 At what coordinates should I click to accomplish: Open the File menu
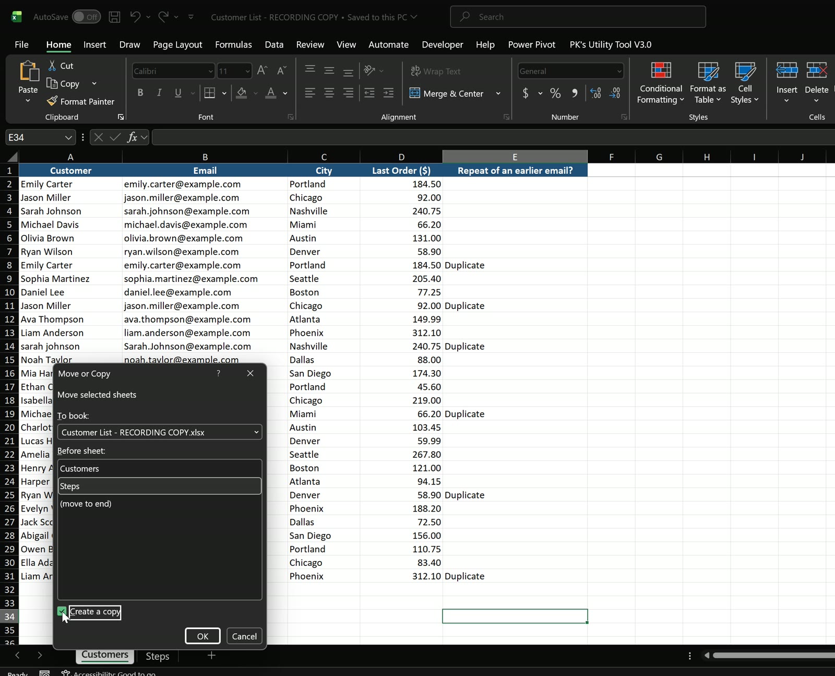21,44
